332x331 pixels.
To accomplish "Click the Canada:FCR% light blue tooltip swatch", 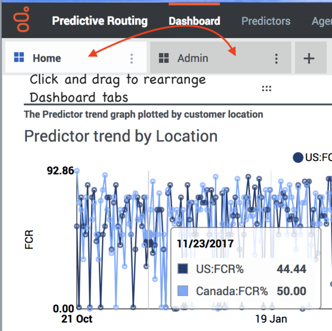I will [184, 291].
